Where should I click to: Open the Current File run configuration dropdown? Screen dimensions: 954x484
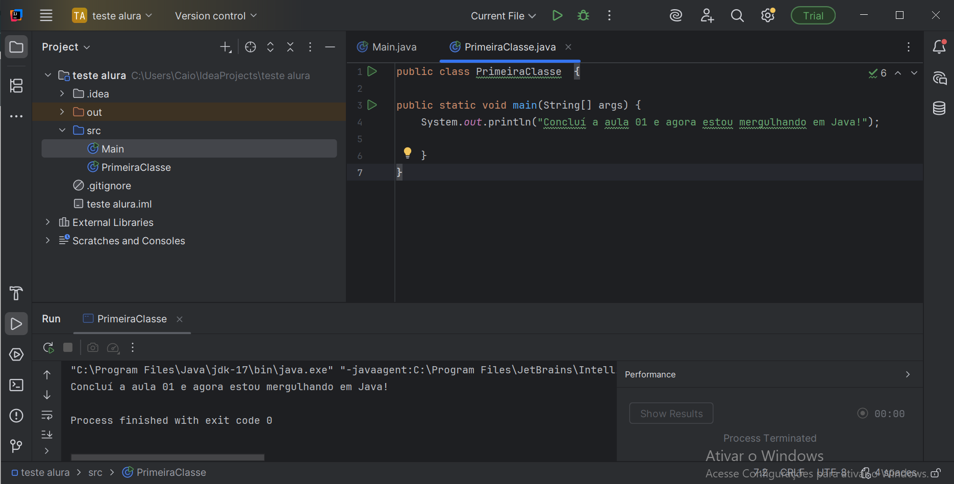click(x=503, y=16)
